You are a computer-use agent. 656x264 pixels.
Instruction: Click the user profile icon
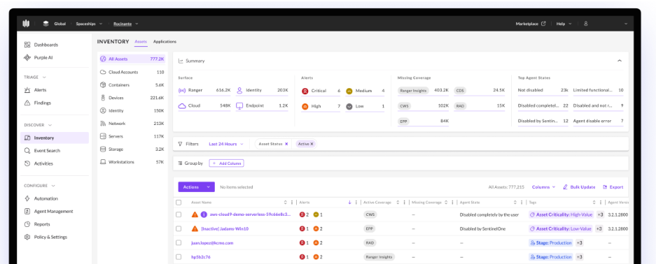pos(586,24)
